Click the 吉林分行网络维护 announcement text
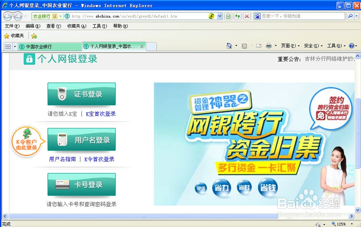 (x=330, y=59)
